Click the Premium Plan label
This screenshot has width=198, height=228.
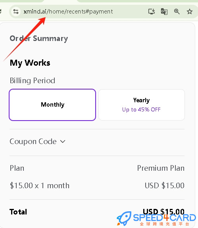pyautogui.click(x=161, y=168)
